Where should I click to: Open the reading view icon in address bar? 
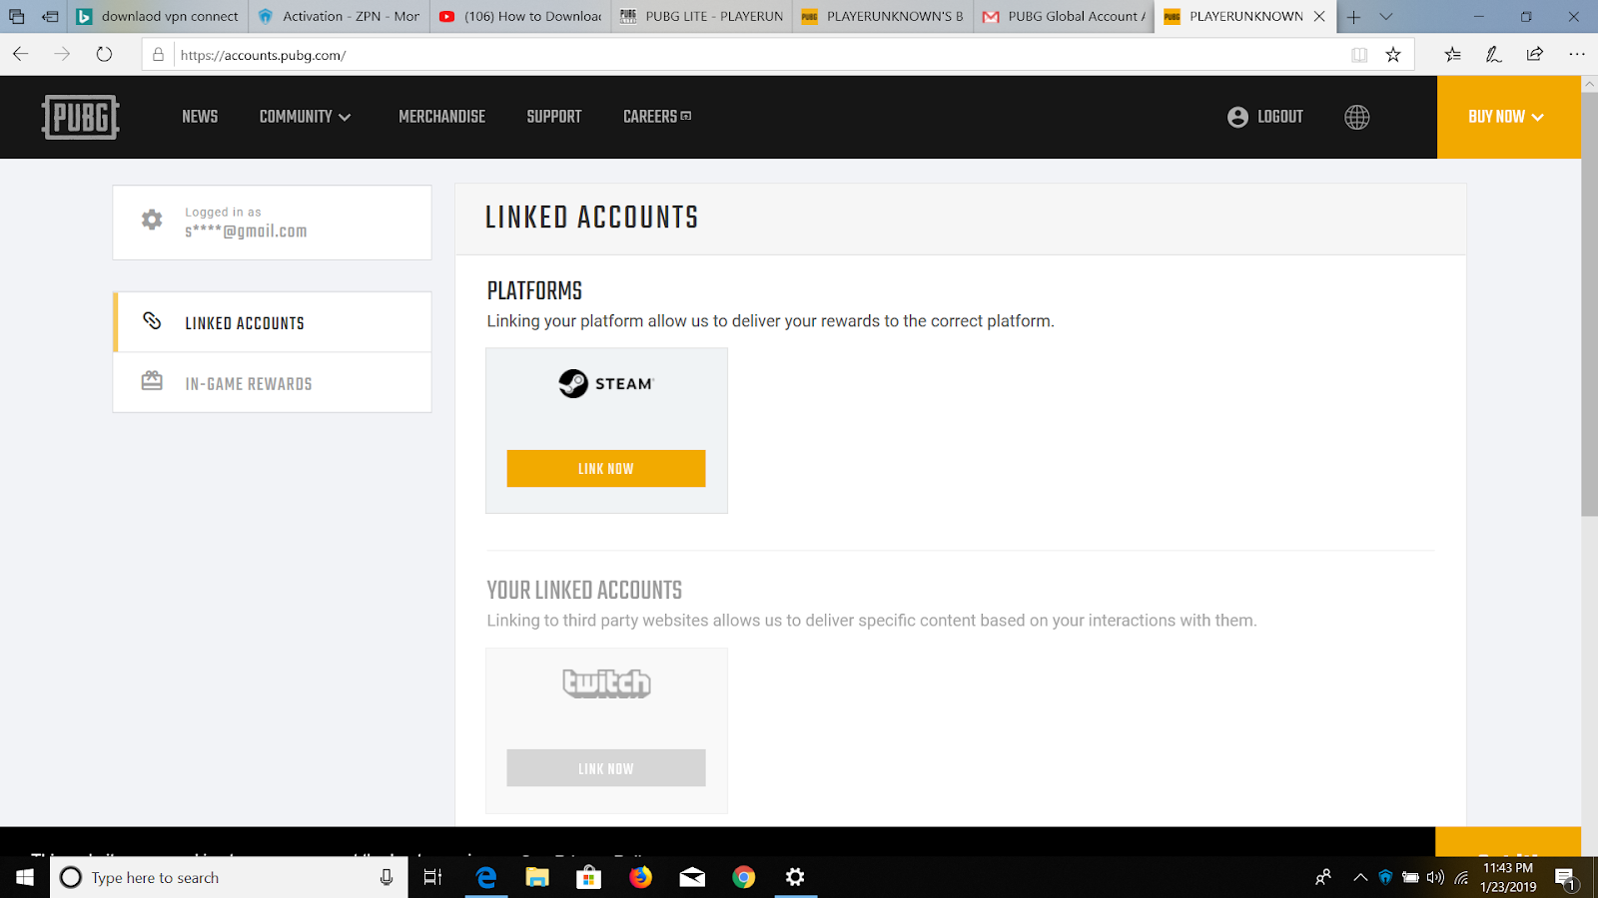pos(1359,55)
